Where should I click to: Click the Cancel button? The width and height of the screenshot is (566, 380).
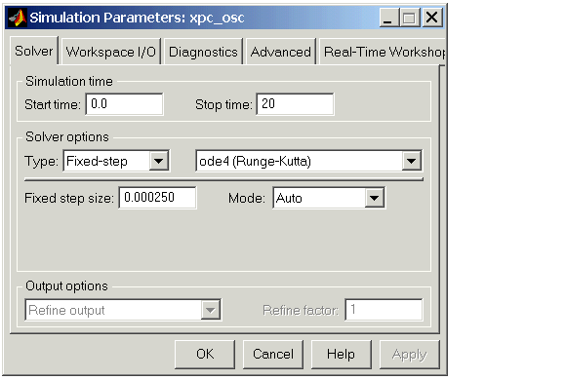pyautogui.click(x=273, y=354)
